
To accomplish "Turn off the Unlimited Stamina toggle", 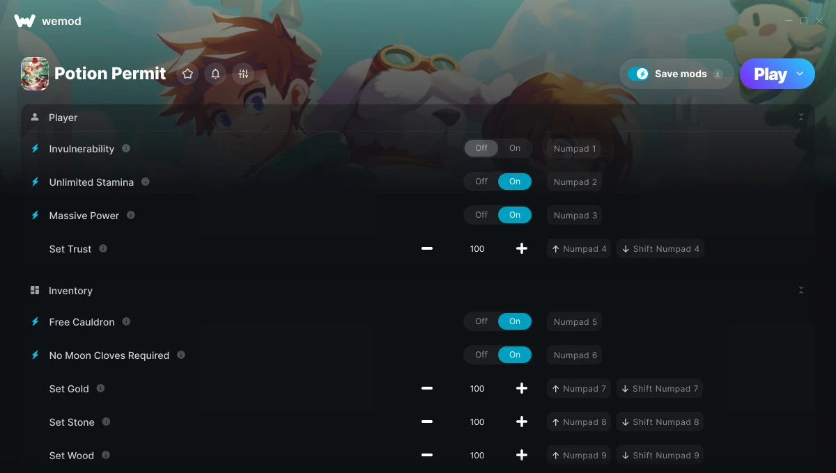I will coord(481,182).
